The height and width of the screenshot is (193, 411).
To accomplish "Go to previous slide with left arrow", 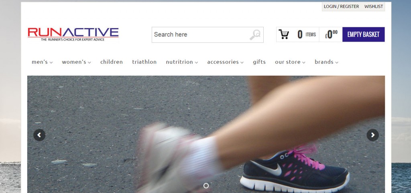I will pyautogui.click(x=39, y=135).
